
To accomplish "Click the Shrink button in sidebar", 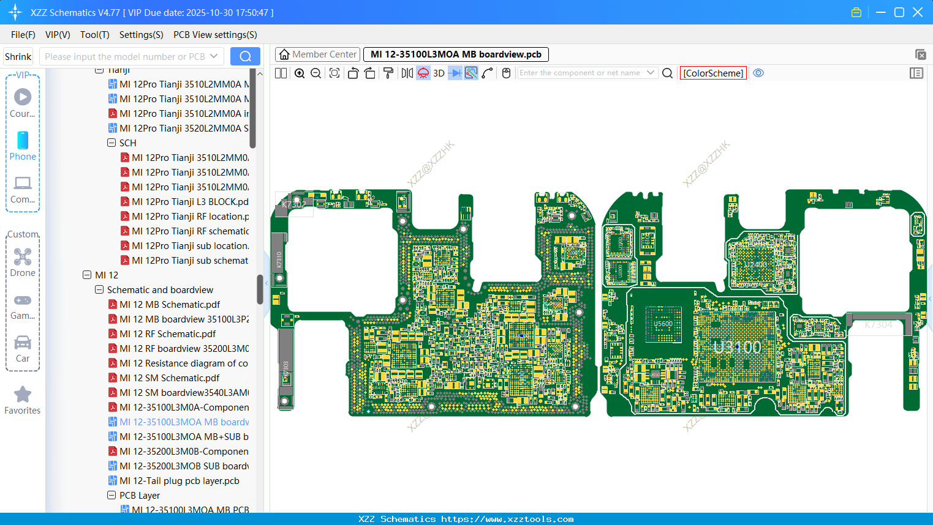I will click(x=18, y=56).
